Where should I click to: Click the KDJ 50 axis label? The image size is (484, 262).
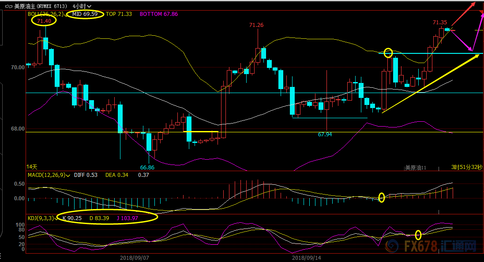(22, 237)
